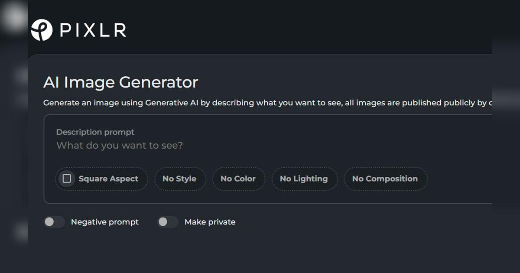
Task: Toggle the Negative prompt switch
Action: 54,222
